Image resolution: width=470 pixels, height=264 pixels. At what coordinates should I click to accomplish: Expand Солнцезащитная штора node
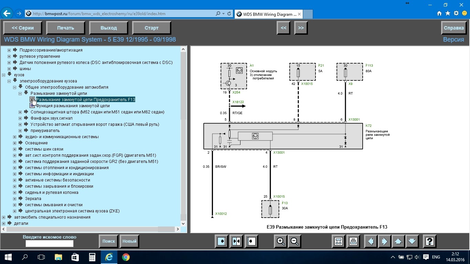coord(20,112)
